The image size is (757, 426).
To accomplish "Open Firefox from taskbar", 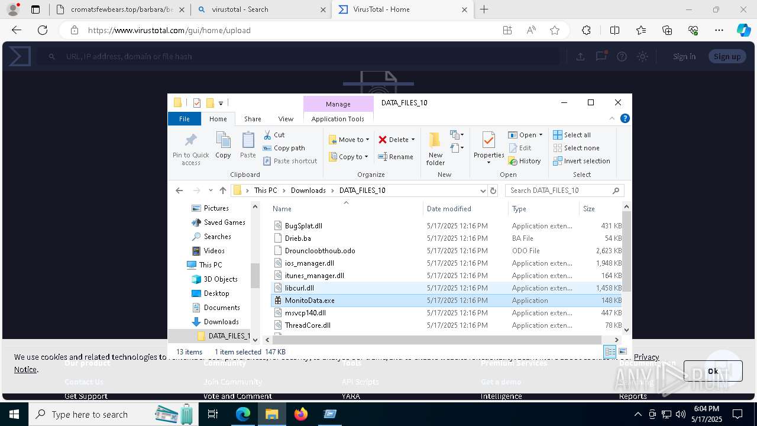I will click(301, 414).
